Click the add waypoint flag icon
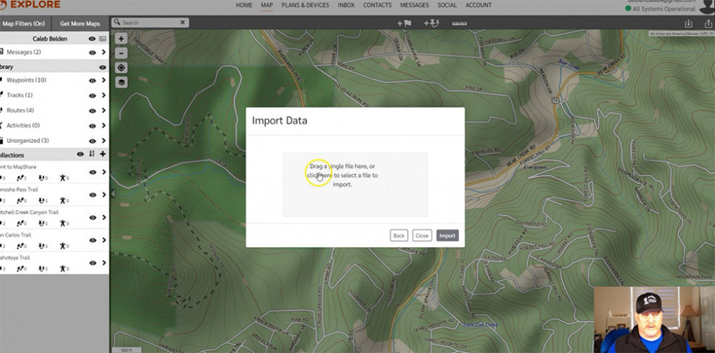The width and height of the screenshot is (715, 353). (x=404, y=24)
